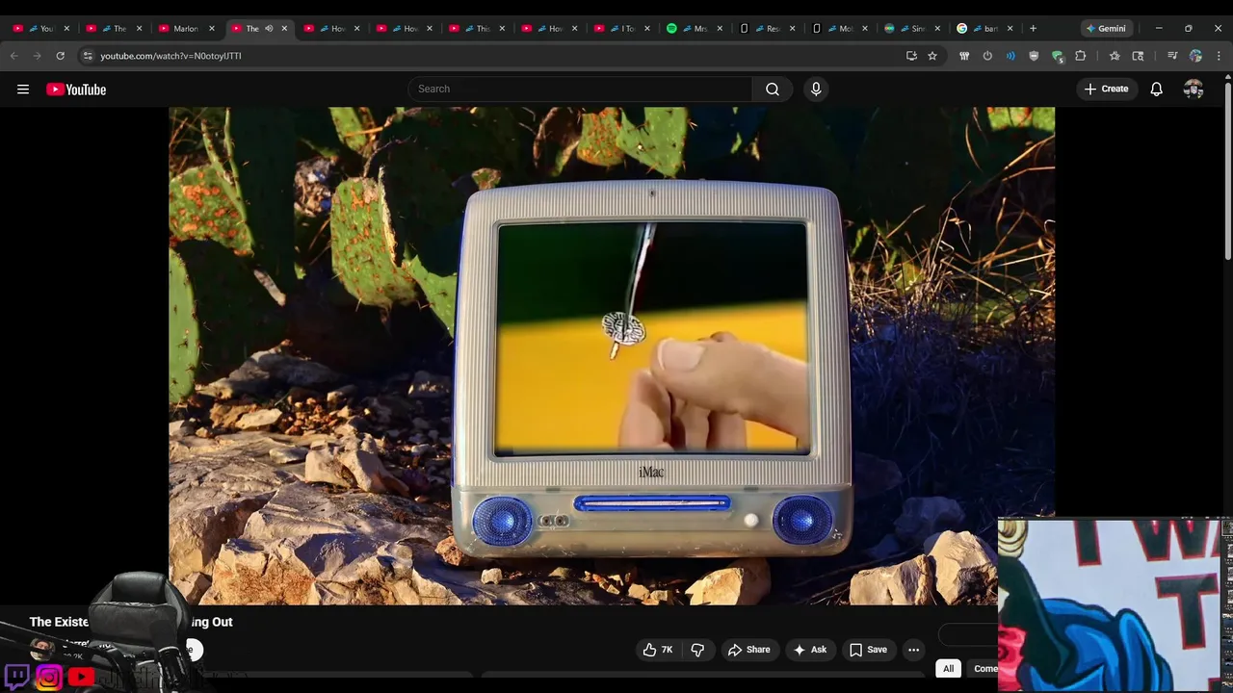Save the video to a playlist
Screen dimensions: 1233x693
[x=867, y=650]
